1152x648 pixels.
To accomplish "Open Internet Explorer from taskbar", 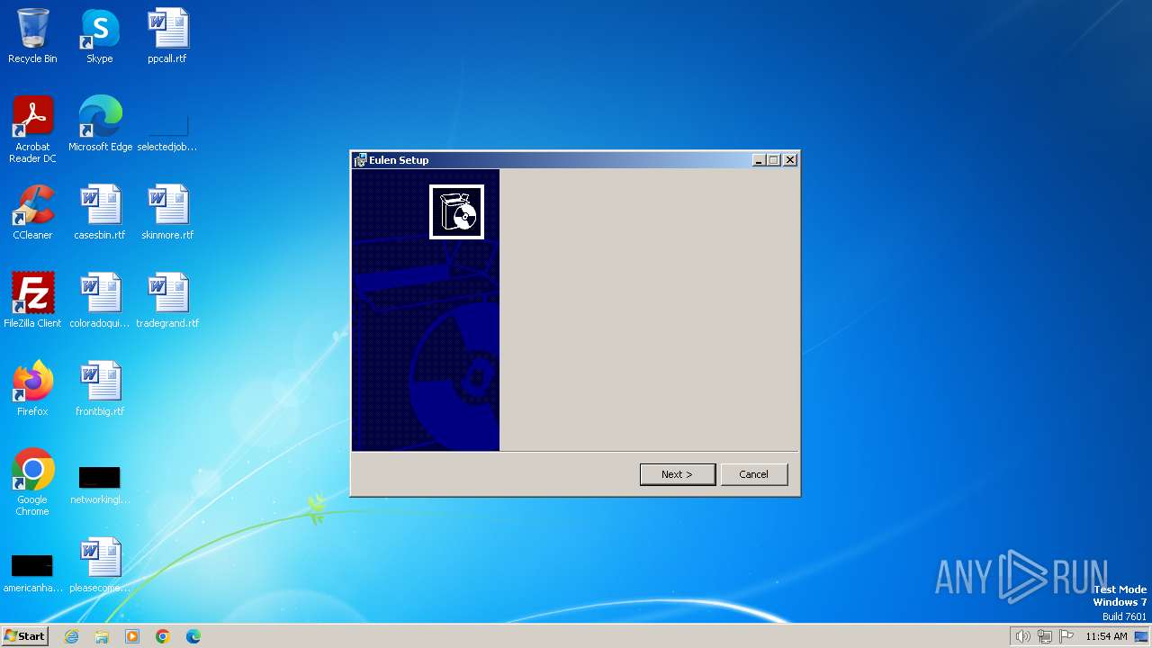I will click(x=72, y=636).
